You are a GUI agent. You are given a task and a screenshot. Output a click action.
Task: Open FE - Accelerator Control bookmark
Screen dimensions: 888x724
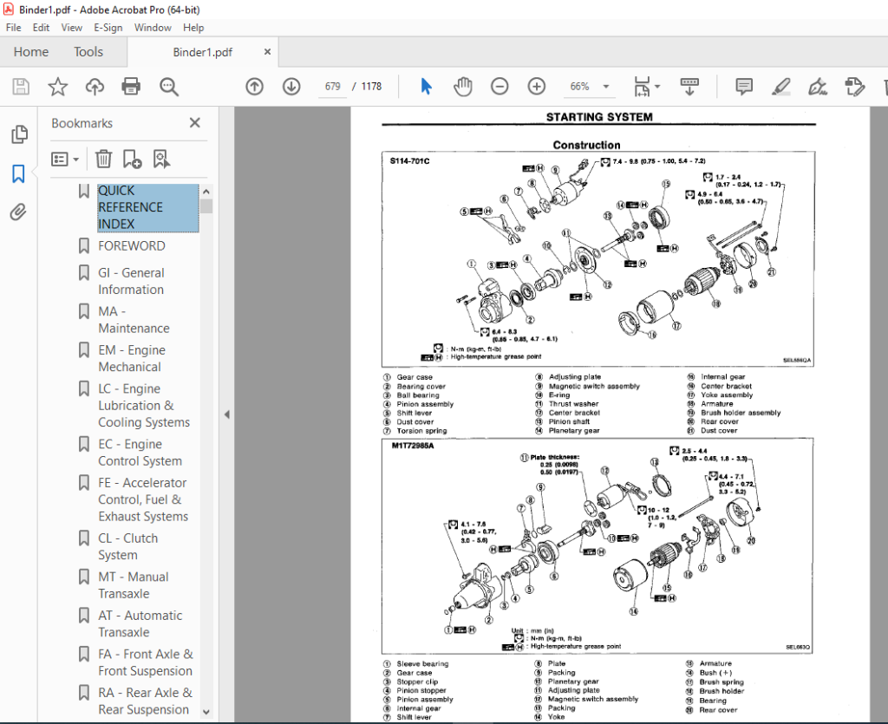coord(143,499)
